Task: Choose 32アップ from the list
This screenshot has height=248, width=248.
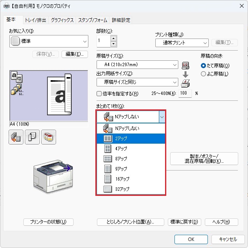Action: (131, 189)
